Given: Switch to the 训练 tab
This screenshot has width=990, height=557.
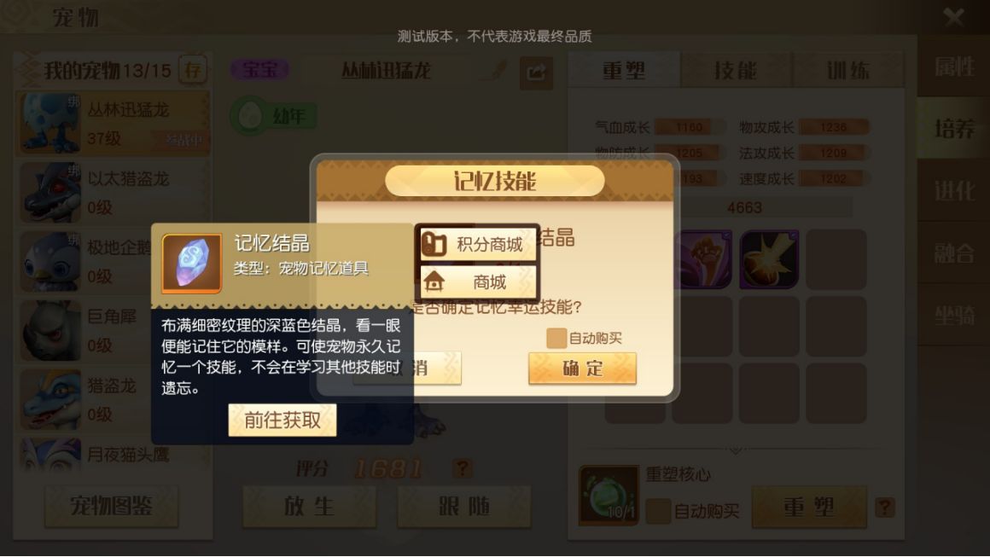Looking at the screenshot, I should tap(848, 70).
